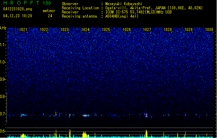Click the 1028 time marker
The width and height of the screenshot is (217, 138).
coord(168,30)
